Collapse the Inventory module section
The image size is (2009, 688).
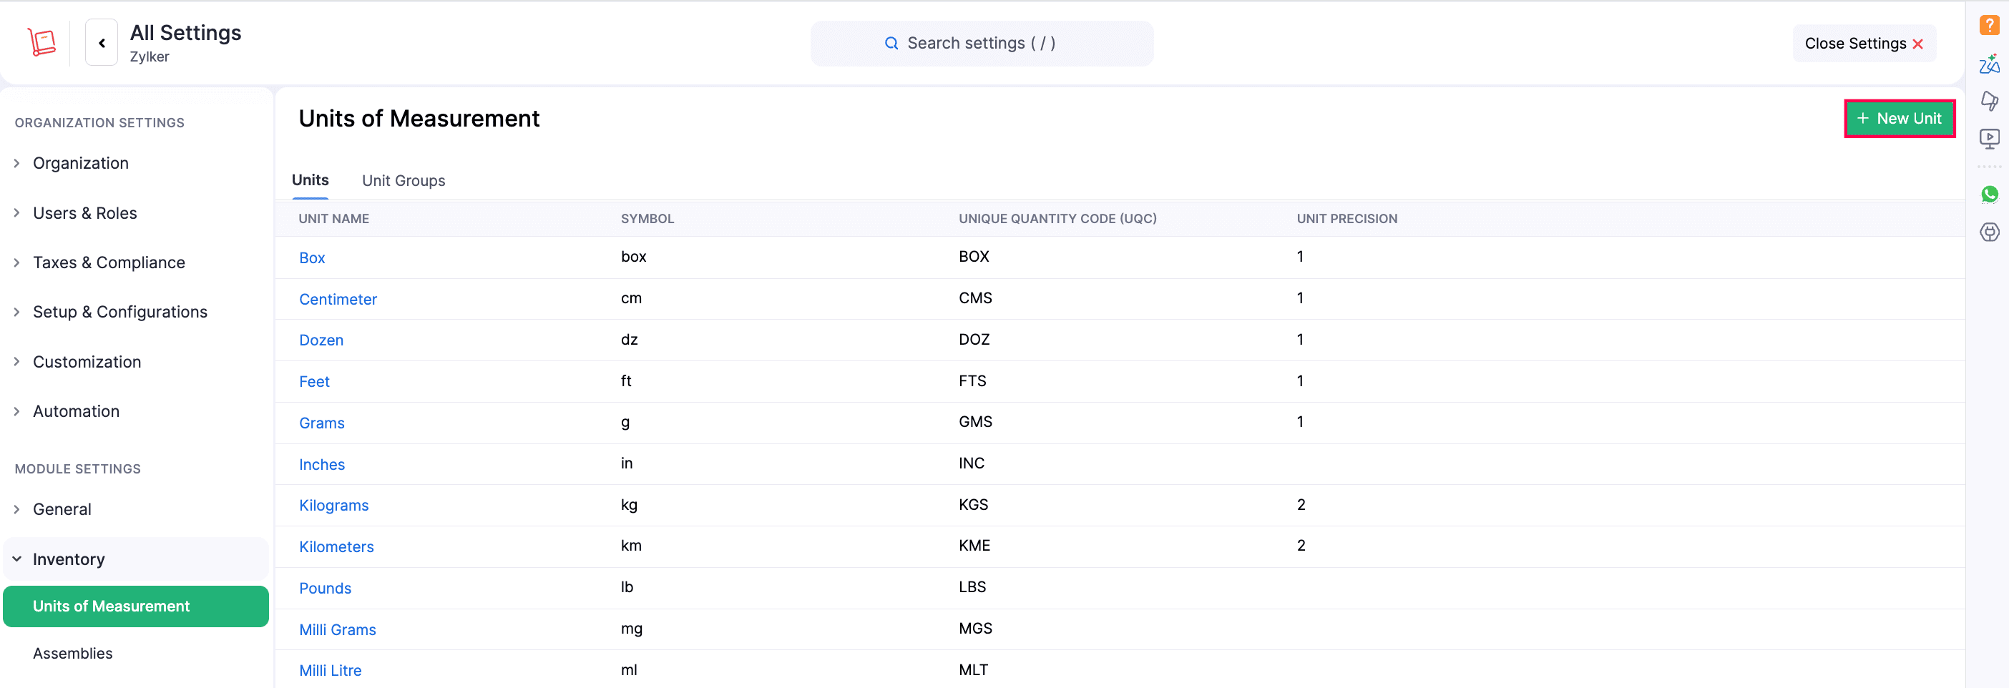[68, 559]
